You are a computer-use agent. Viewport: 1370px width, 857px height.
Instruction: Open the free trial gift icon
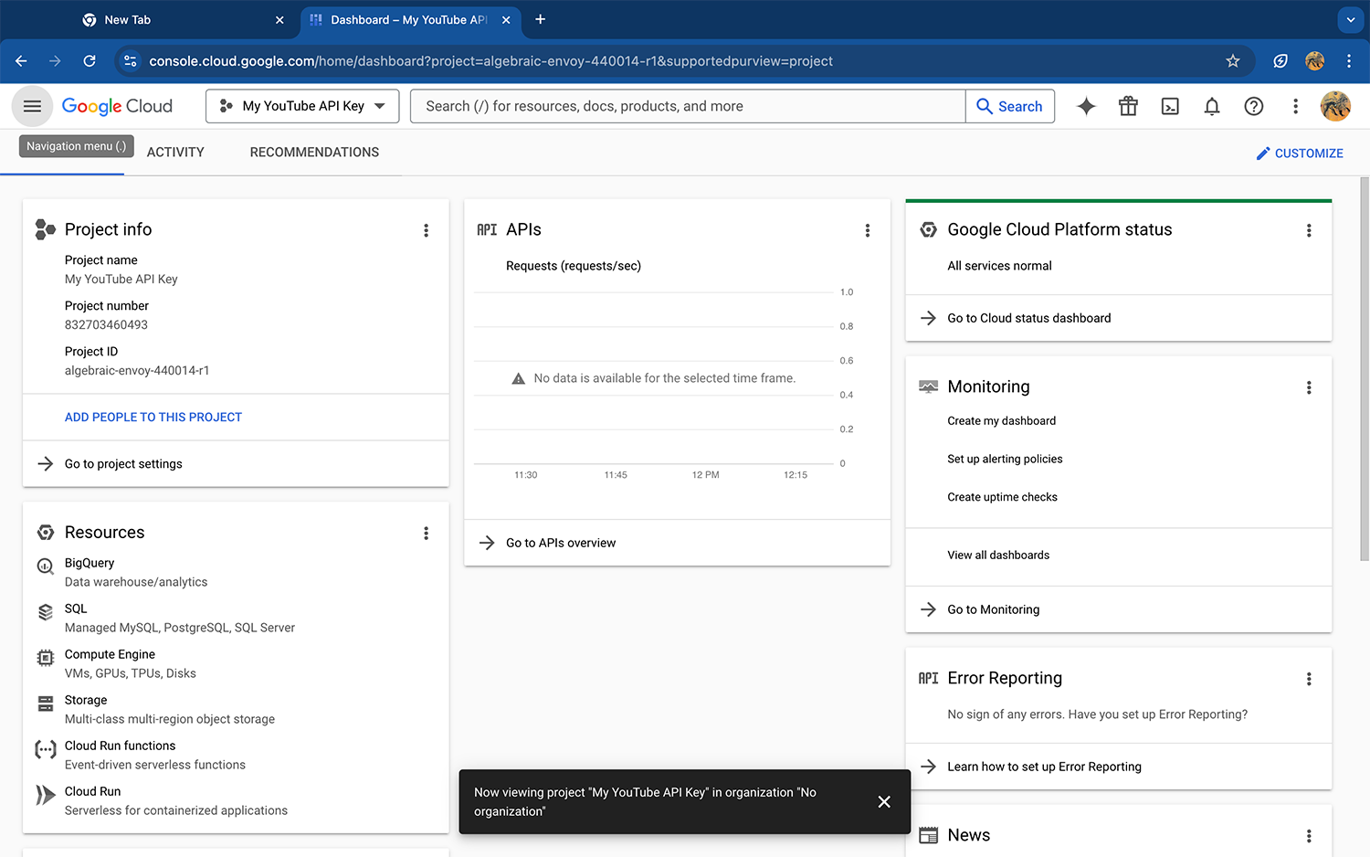1128,106
